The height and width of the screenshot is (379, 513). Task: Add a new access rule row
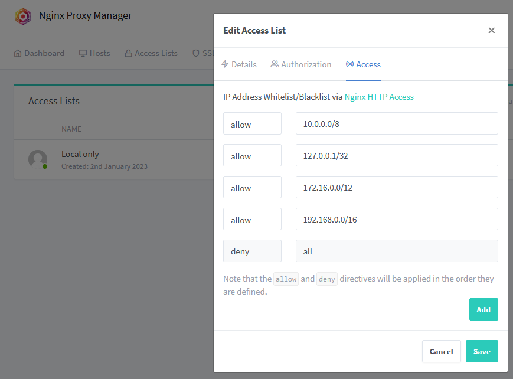pyautogui.click(x=483, y=309)
